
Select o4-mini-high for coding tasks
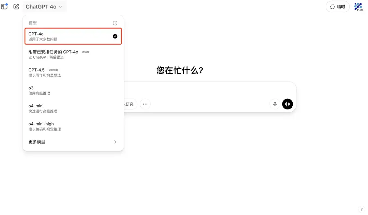[x=73, y=126]
